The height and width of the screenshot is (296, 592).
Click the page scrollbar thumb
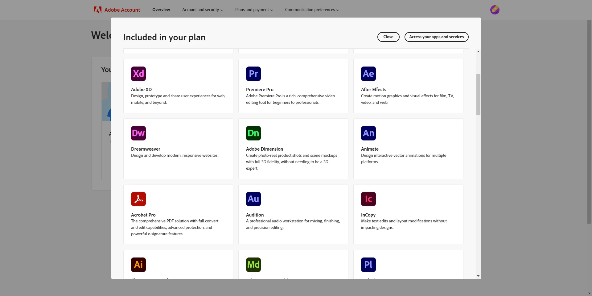coord(589,122)
